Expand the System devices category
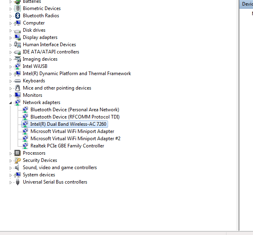 pos(10,175)
